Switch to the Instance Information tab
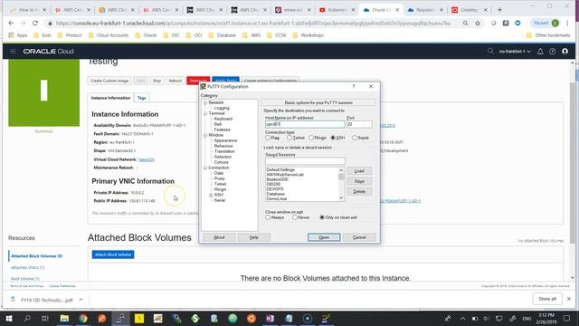Viewport: 579px width, 326px height. pyautogui.click(x=110, y=98)
